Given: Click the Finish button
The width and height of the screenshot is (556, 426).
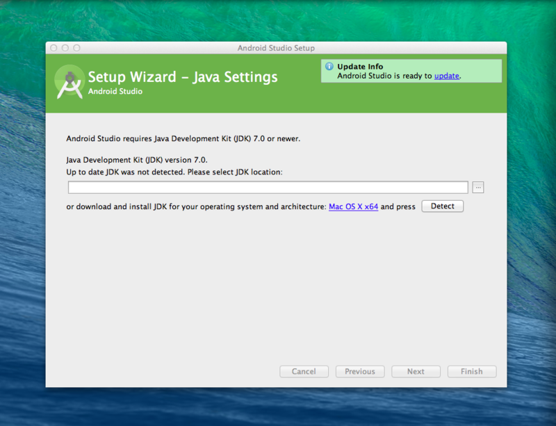Looking at the screenshot, I should 472,371.
